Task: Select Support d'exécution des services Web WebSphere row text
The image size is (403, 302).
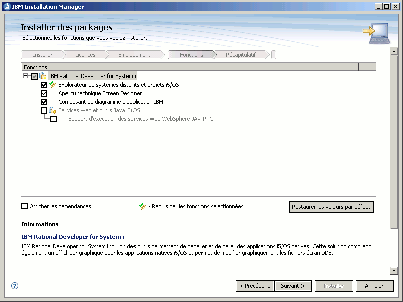Action: point(141,119)
